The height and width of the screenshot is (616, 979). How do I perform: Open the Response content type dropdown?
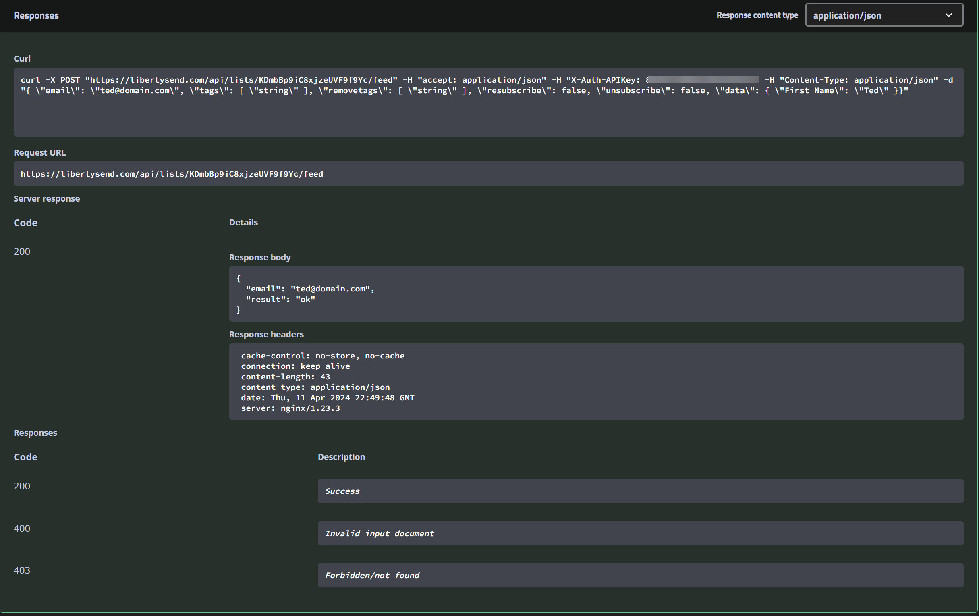(x=884, y=15)
